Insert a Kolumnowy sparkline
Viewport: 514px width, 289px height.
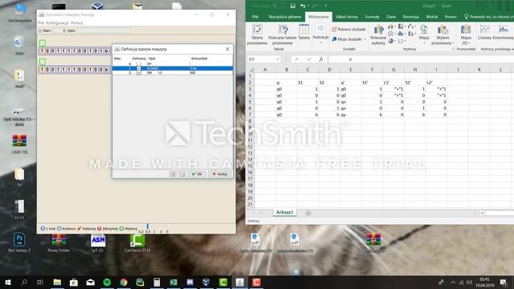coord(504,32)
